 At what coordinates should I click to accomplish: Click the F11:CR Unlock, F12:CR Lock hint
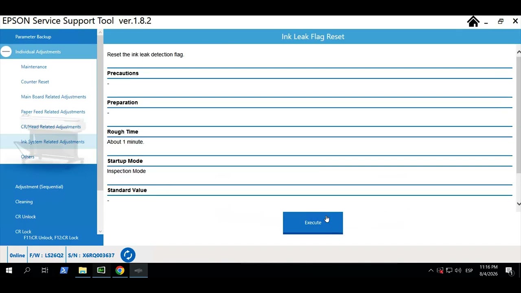click(x=51, y=238)
